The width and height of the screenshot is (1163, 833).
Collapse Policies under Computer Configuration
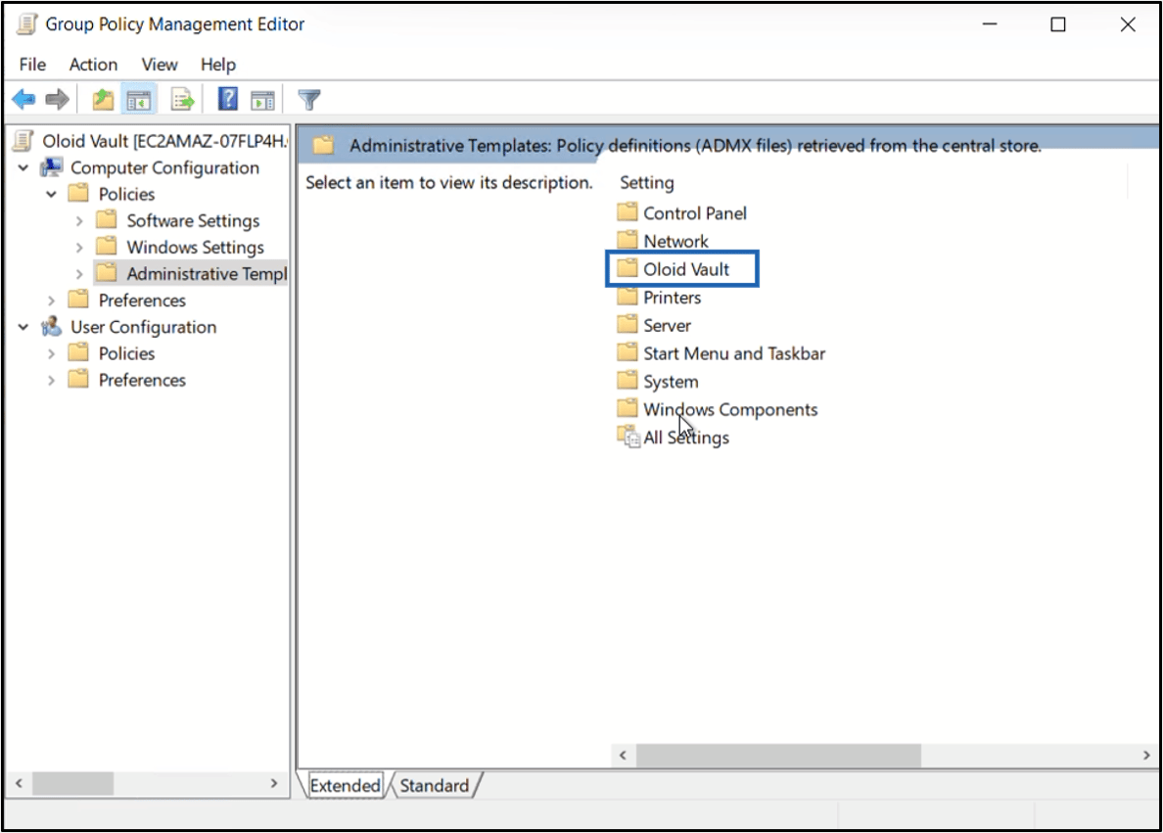[x=51, y=195]
